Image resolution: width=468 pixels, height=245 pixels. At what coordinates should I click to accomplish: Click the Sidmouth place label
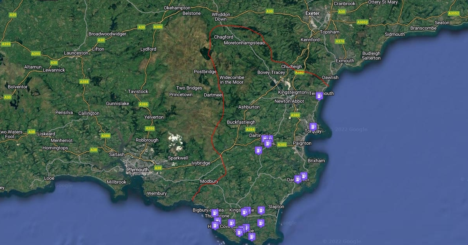[395, 34]
